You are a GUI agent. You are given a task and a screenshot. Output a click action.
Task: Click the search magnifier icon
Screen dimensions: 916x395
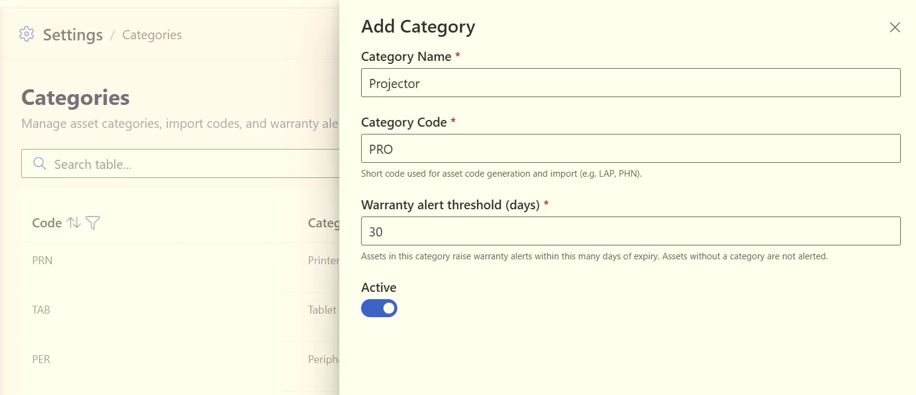[x=40, y=164]
